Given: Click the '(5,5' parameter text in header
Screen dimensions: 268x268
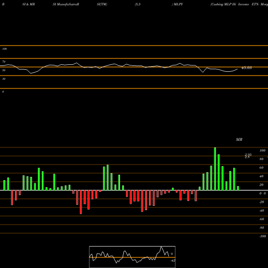Looking at the screenshot, I should 138,4.
